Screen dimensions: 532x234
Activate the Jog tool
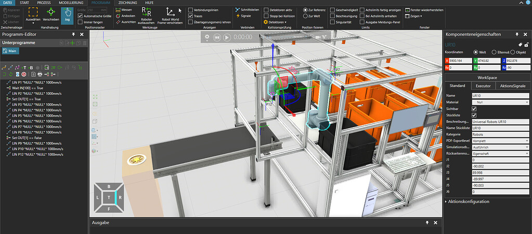point(67,15)
